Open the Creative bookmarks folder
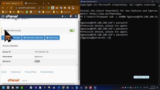The image size is (160, 90). (x=47, y=12)
